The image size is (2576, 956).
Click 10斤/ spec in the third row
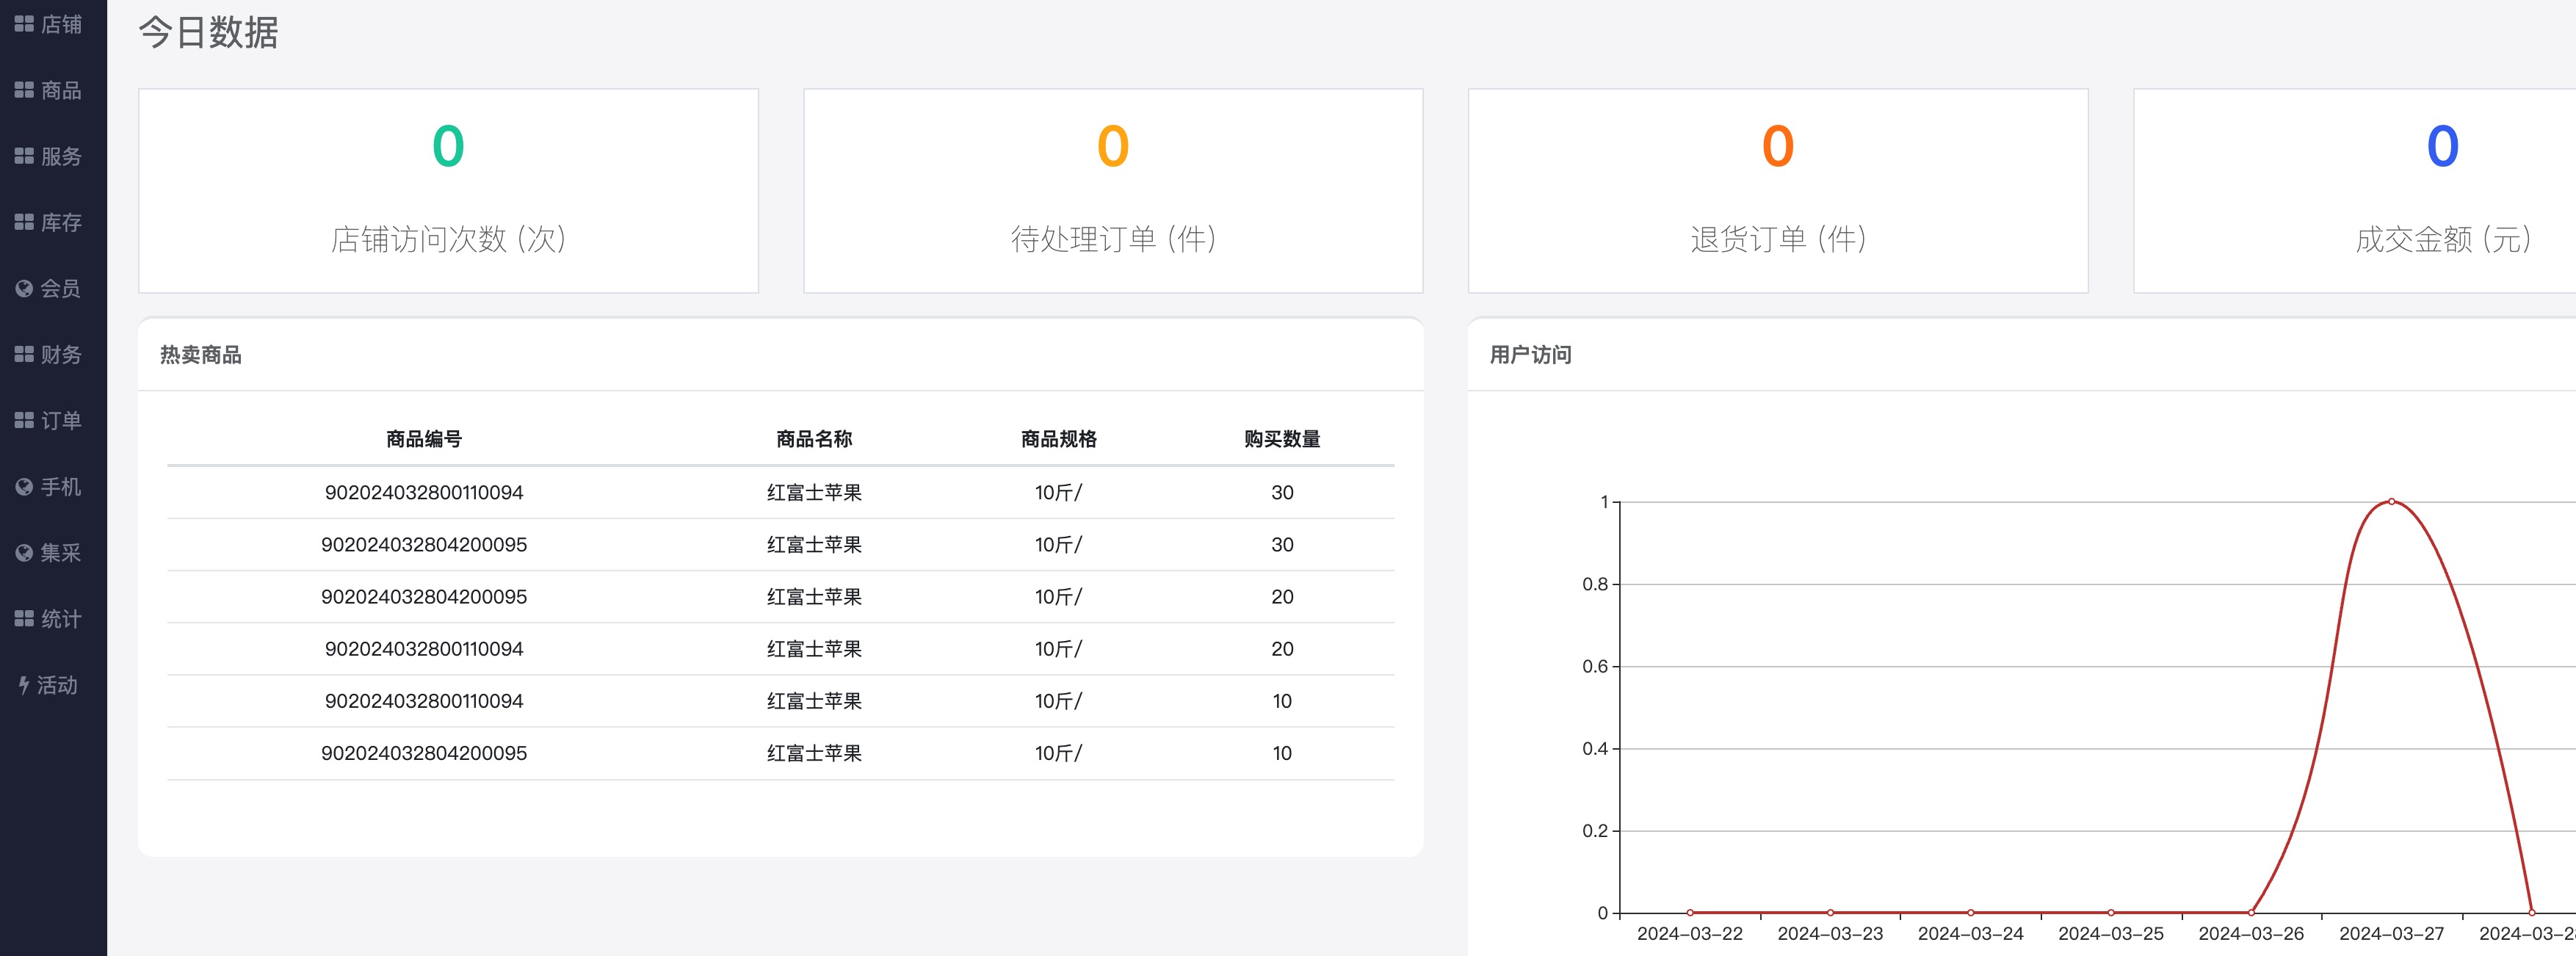point(1059,597)
